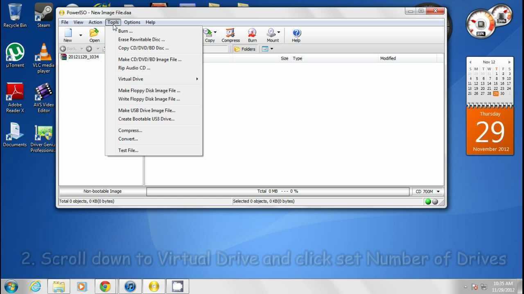524x294 pixels.
Task: Open Documents desktop icon
Action: tap(15, 135)
